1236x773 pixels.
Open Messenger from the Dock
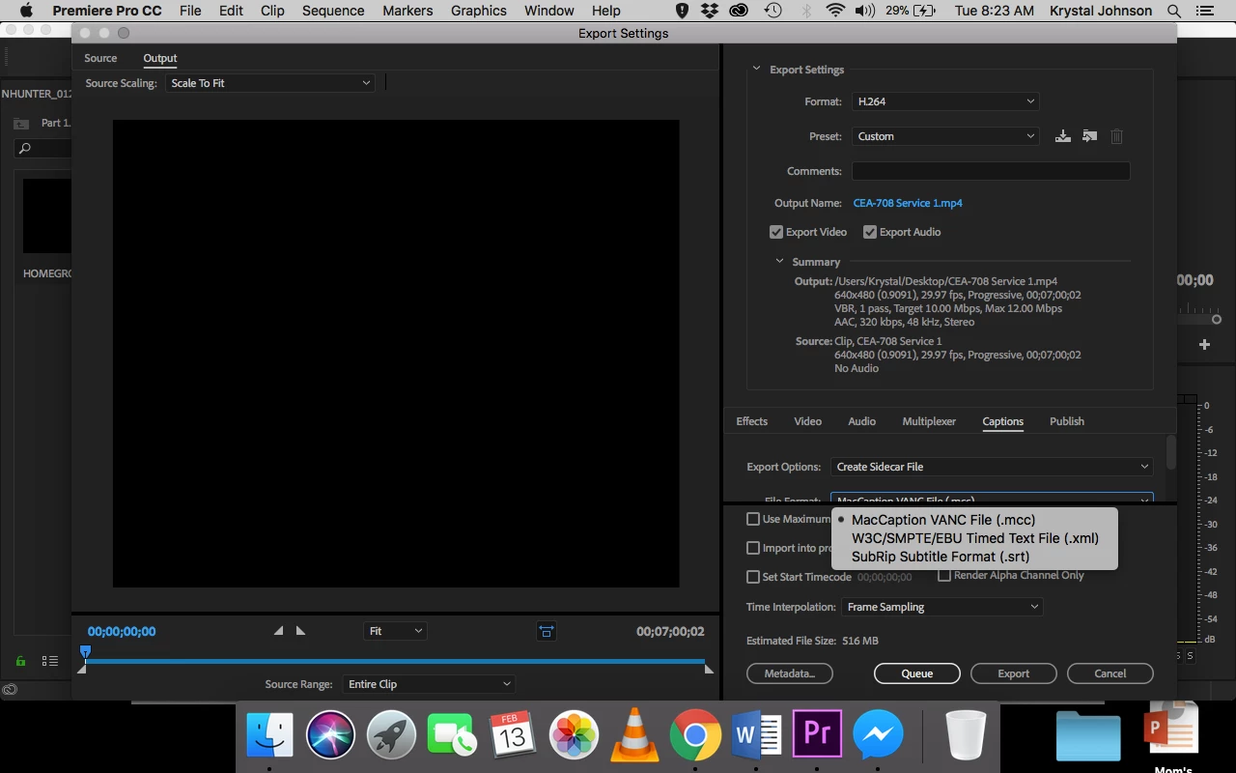coord(878,736)
